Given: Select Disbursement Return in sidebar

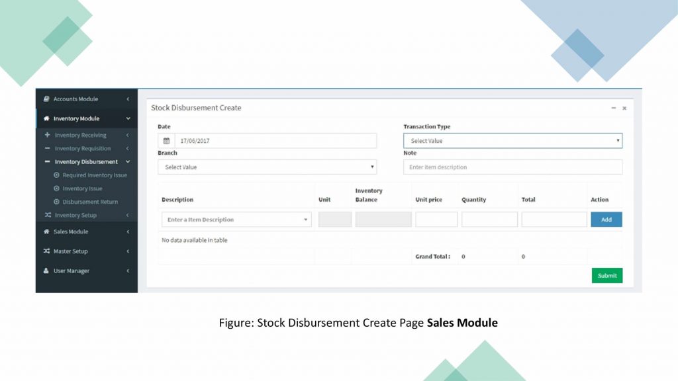Looking at the screenshot, I should click(90, 202).
